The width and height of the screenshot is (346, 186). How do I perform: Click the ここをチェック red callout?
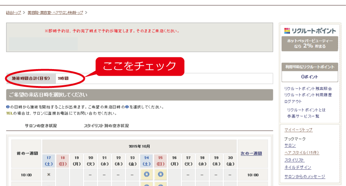coord(140,66)
